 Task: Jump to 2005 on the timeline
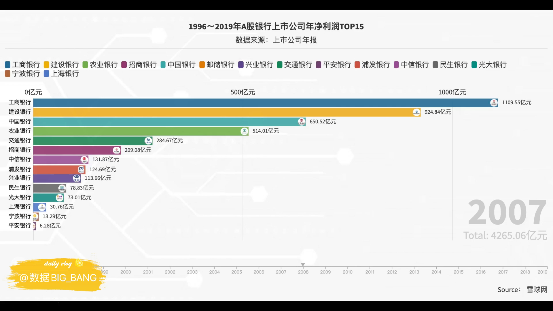(237, 272)
